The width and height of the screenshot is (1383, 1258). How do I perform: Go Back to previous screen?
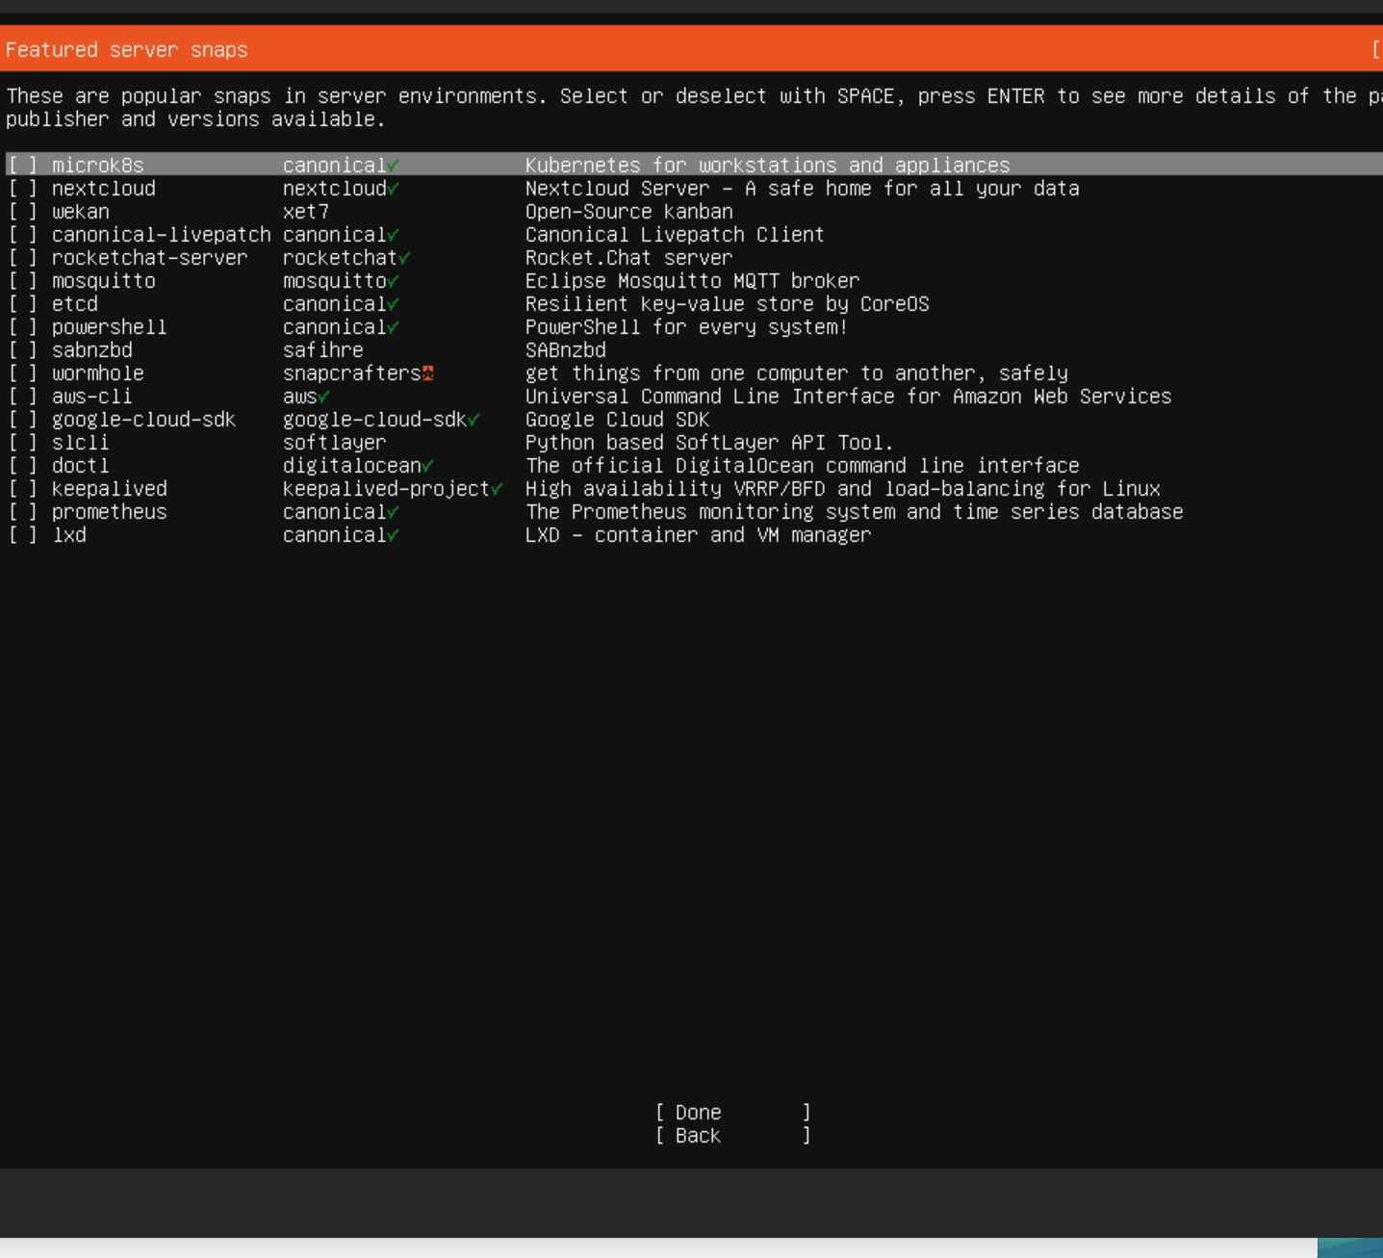pos(732,1136)
